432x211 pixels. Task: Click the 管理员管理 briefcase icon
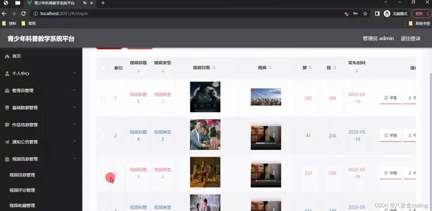[x=7, y=91]
